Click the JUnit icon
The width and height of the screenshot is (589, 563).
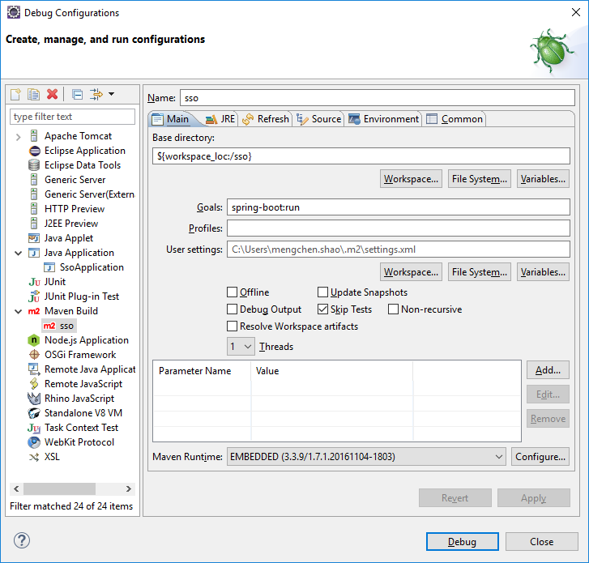(34, 282)
